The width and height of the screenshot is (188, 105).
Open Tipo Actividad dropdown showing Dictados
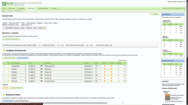click(19, 72)
